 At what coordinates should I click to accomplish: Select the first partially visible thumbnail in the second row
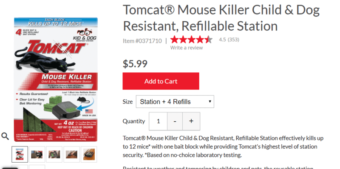pyautogui.click(x=20, y=167)
